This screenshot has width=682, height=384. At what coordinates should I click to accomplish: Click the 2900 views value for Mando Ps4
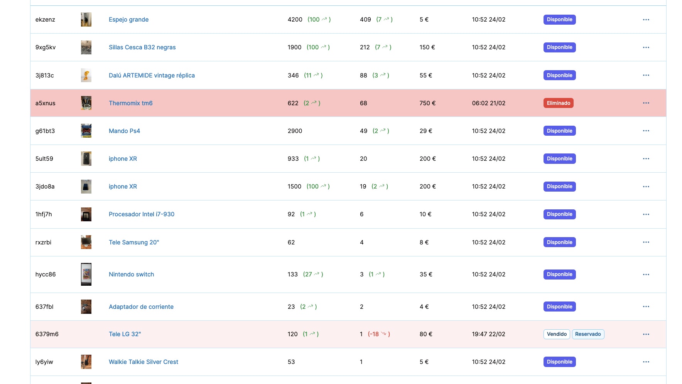pyautogui.click(x=295, y=131)
